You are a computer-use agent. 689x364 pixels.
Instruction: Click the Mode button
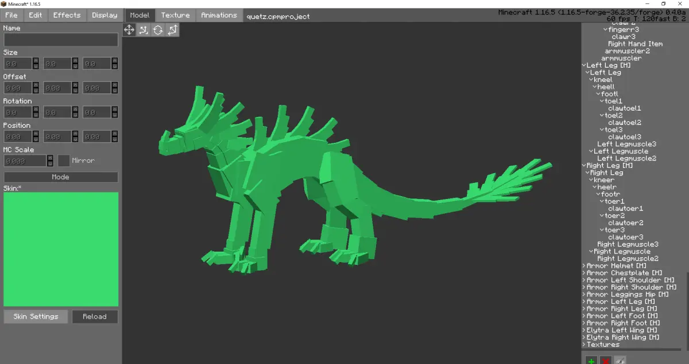coord(61,177)
